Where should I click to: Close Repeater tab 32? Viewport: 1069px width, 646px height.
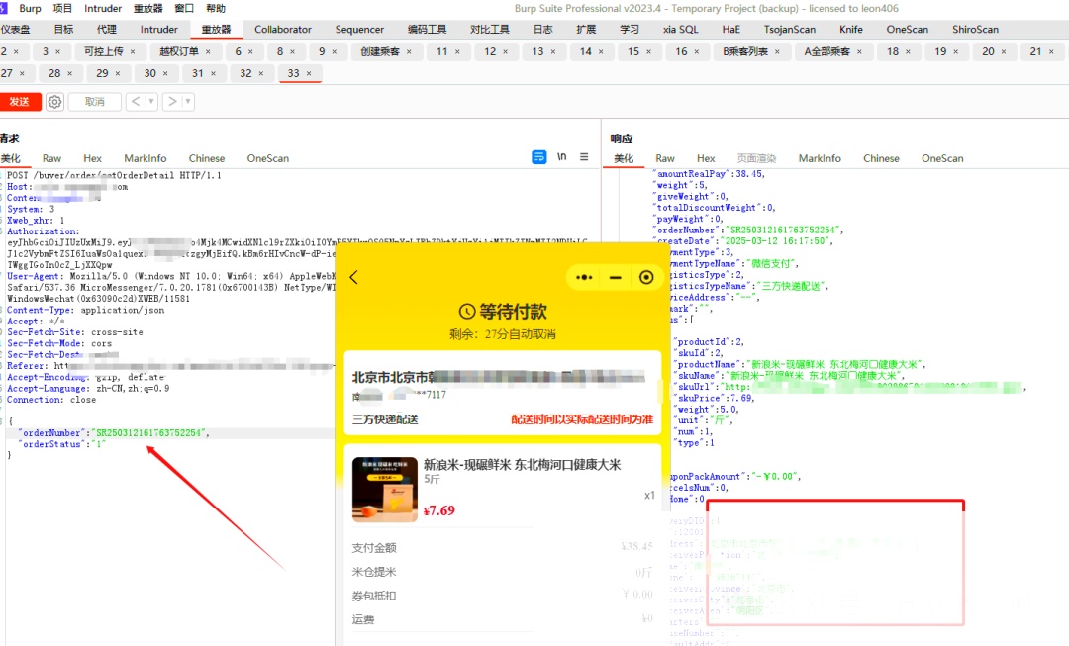click(261, 73)
